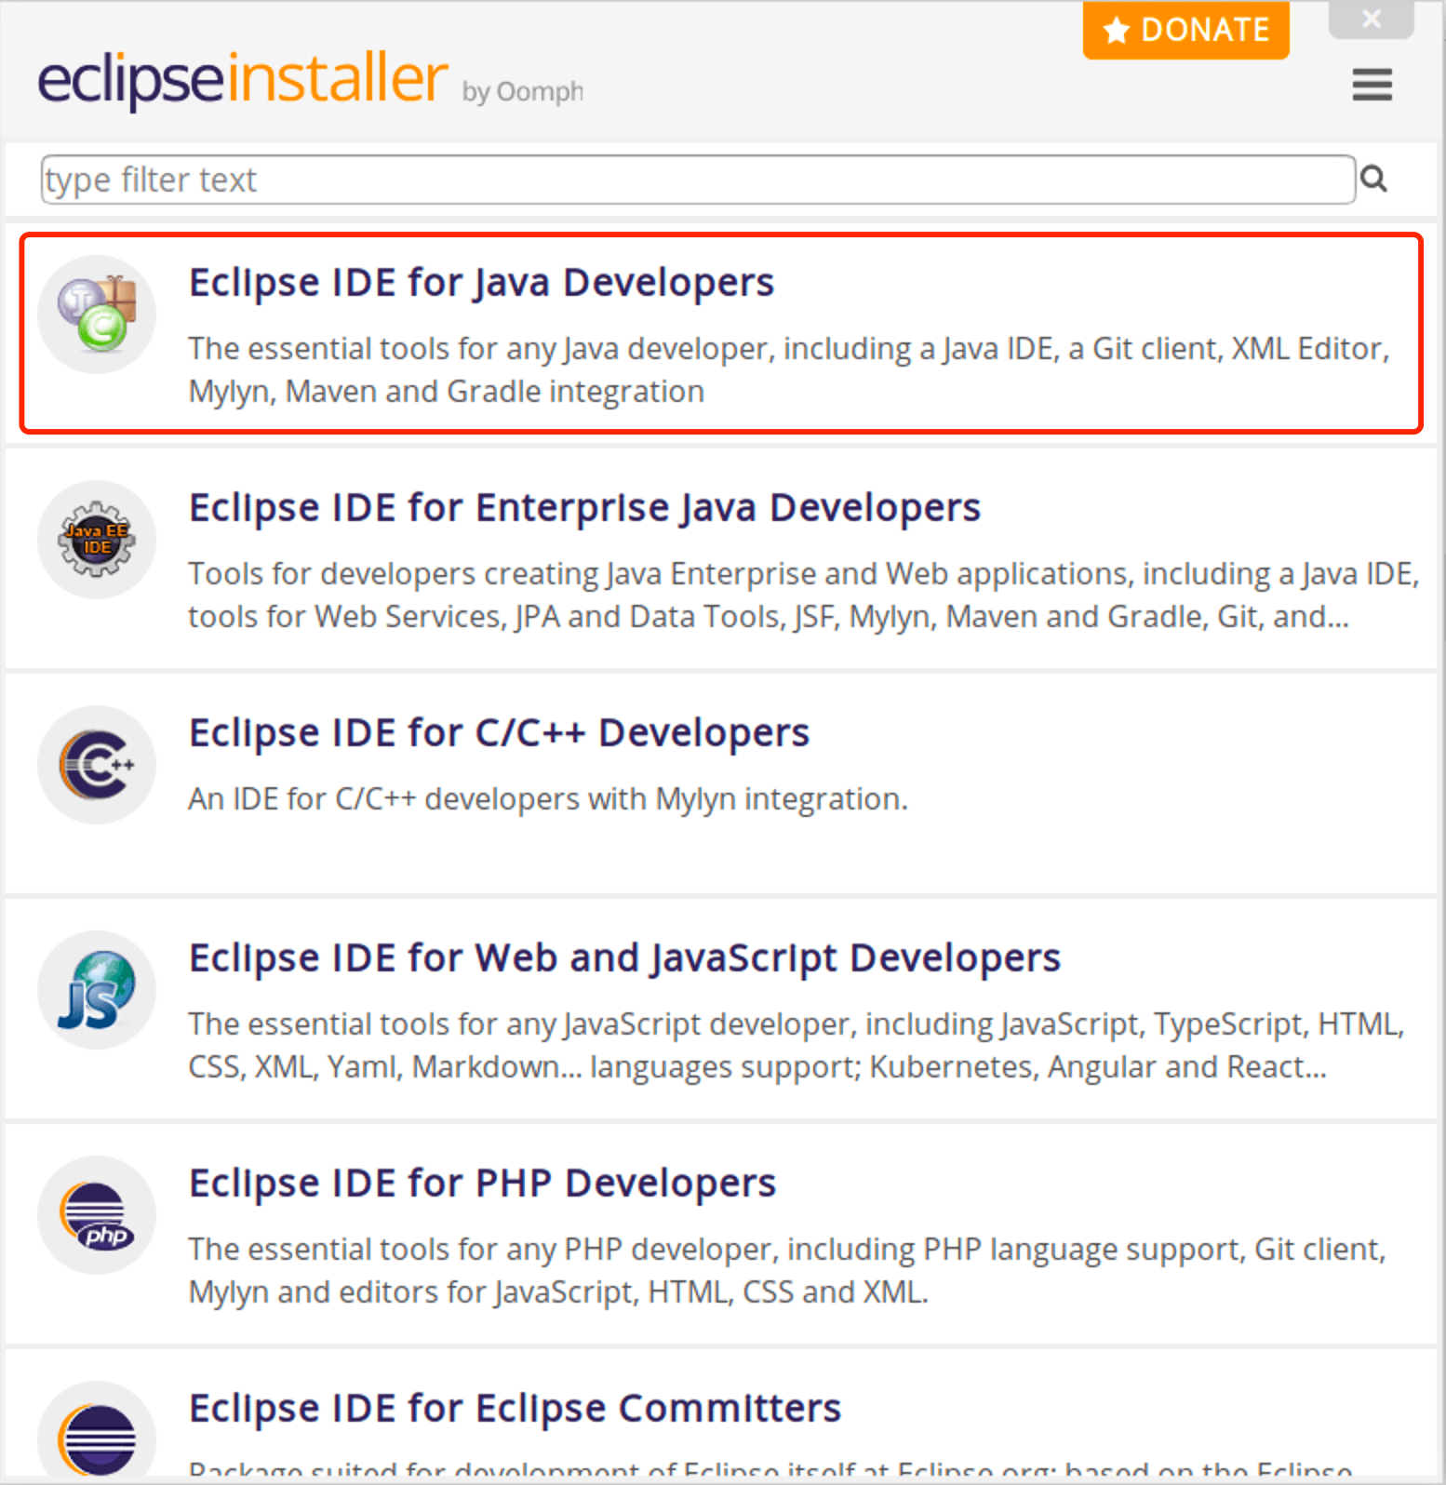Click the C/C++ package icon

[97, 765]
